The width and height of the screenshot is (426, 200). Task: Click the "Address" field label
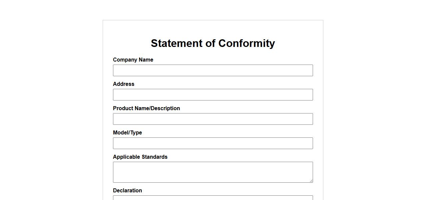[x=124, y=84]
